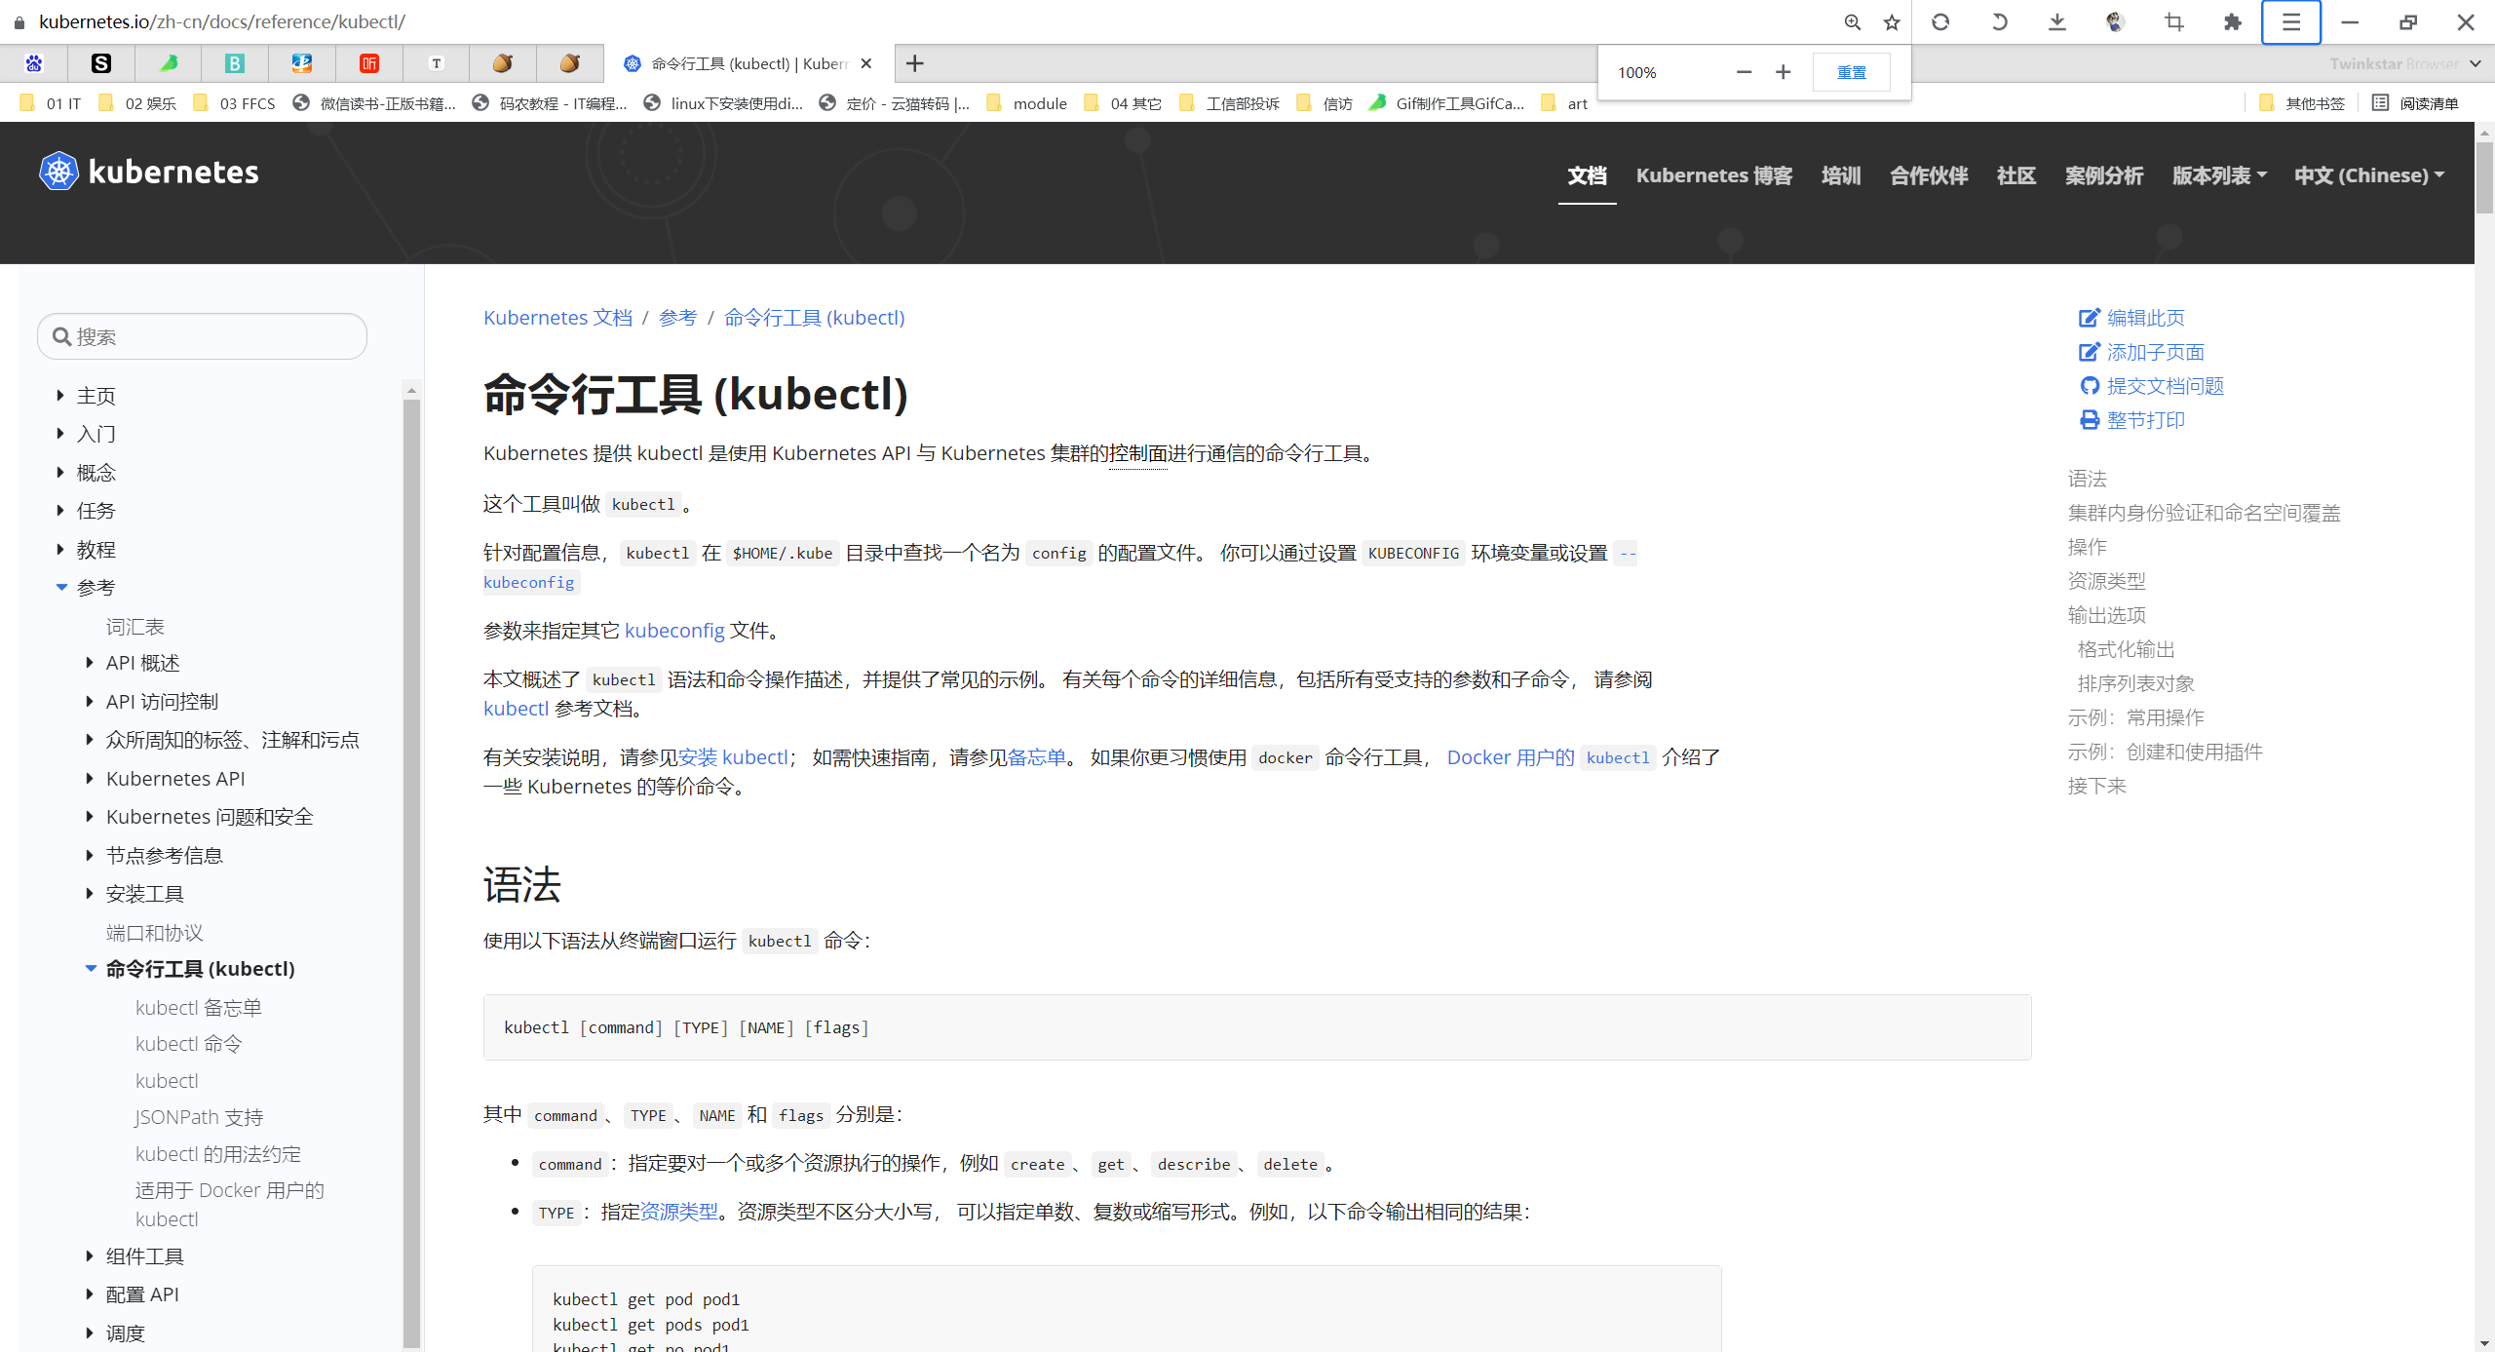
Task: Jump to 示例：常用操作 in contents
Action: (x=2135, y=717)
